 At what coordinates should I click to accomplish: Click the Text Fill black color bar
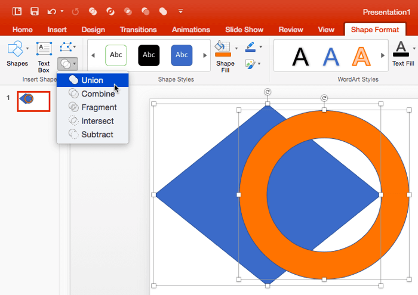pyautogui.click(x=402, y=55)
